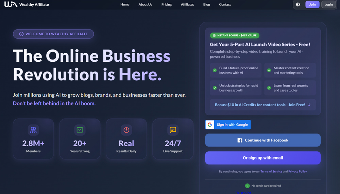The height and width of the screenshot is (194, 340).
Task: Click the Join button in header
Action: pyautogui.click(x=312, y=4)
